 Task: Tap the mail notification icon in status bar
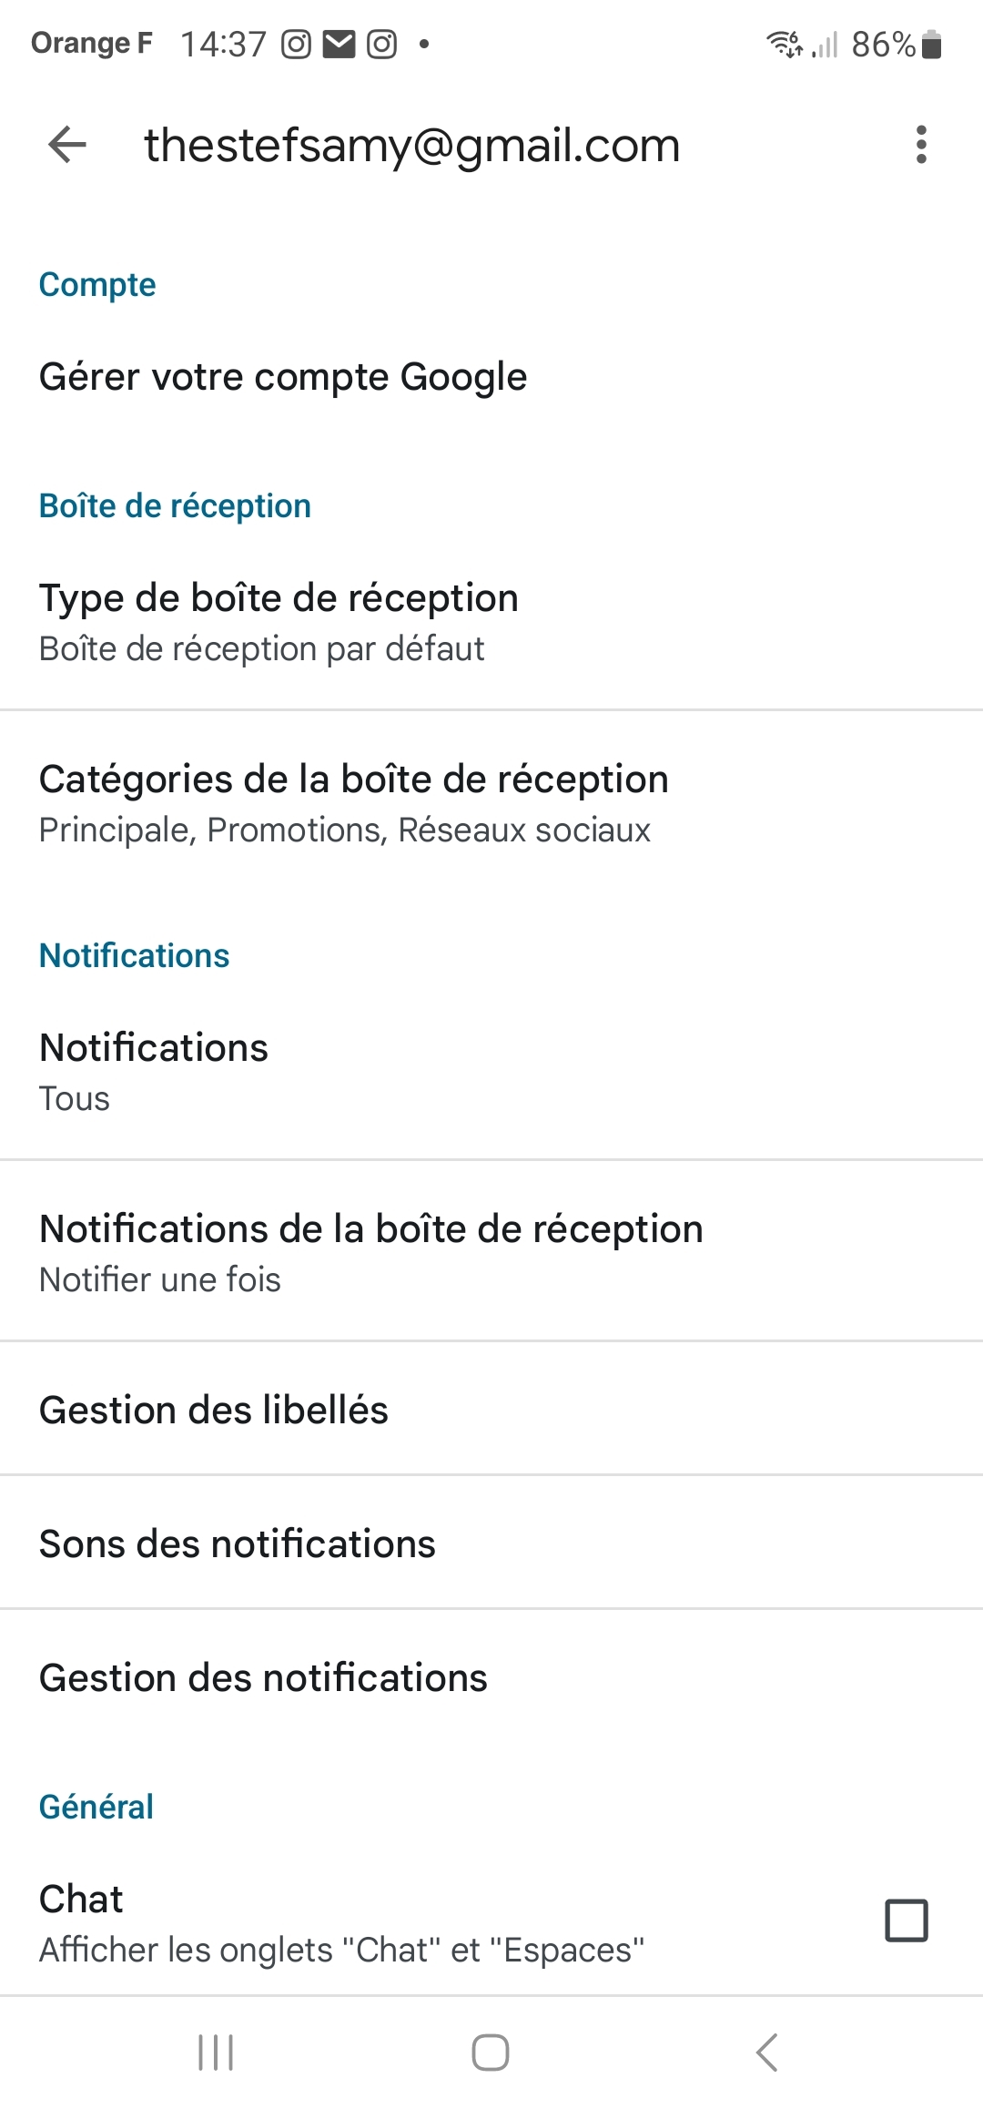pos(339,44)
